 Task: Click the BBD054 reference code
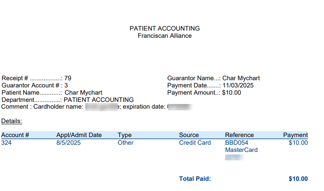(237, 143)
